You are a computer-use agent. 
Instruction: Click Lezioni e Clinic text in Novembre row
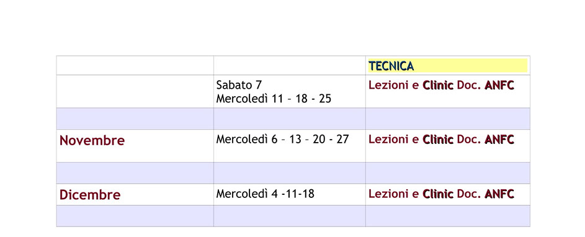point(411,139)
